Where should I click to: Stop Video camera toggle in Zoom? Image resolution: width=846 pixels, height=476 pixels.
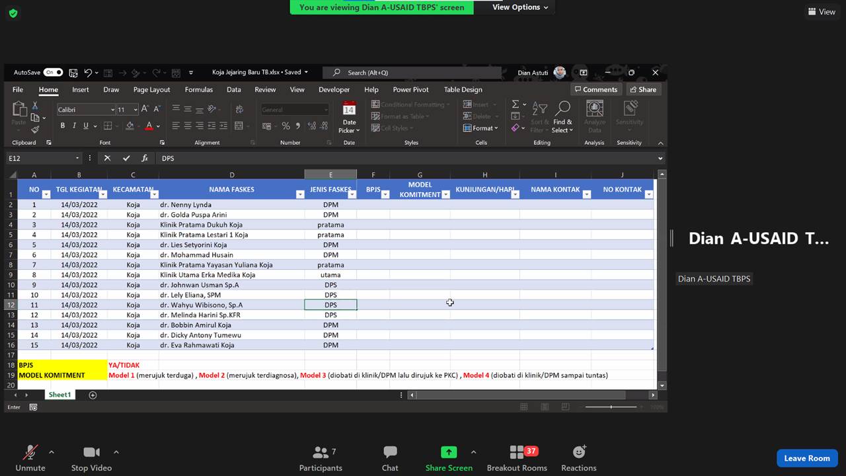[91, 452]
